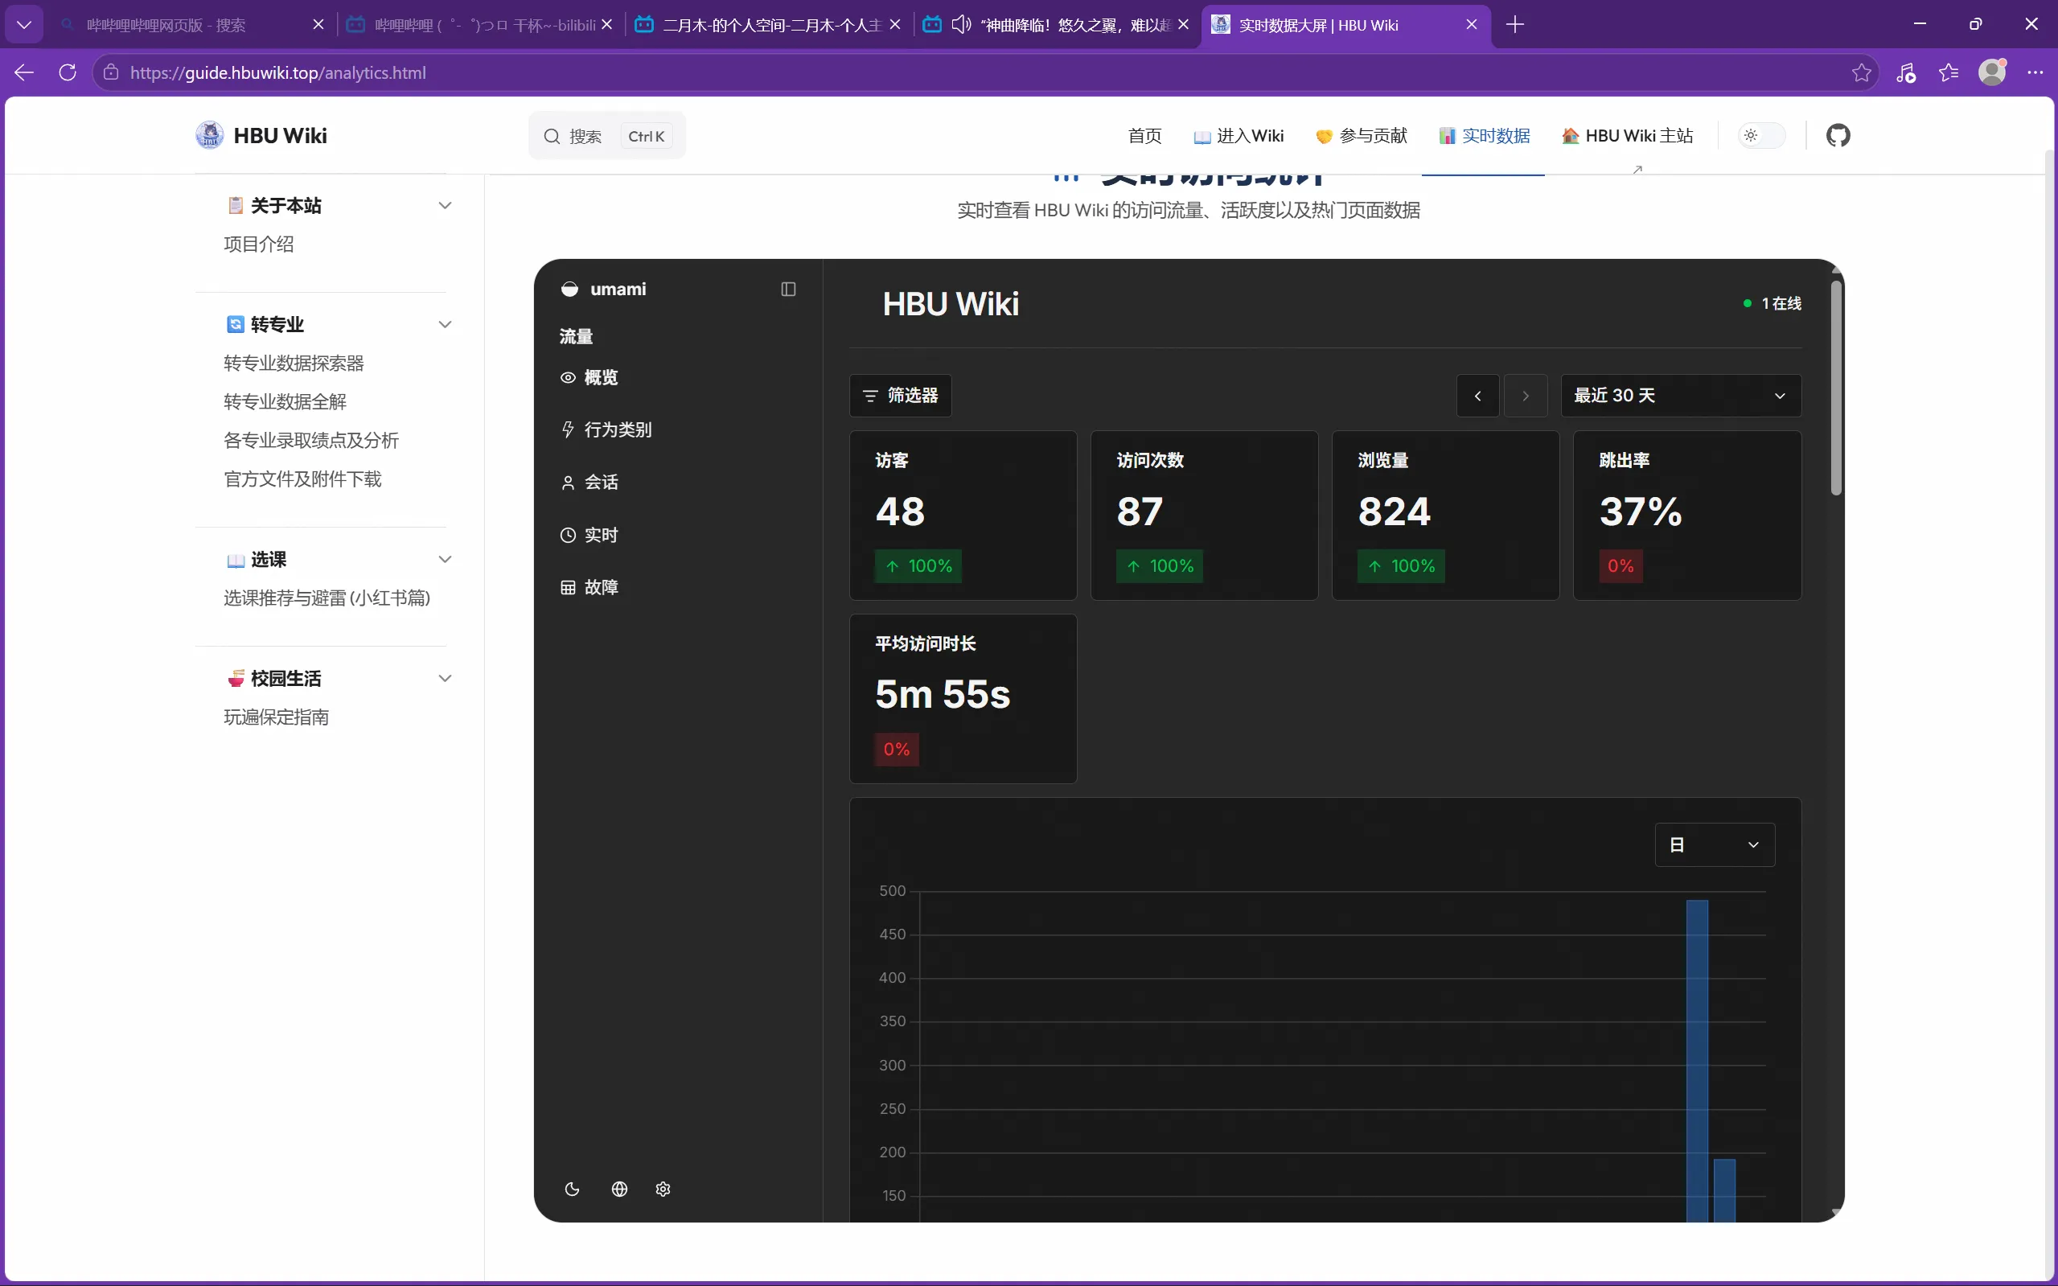Screen dimensions: 2058x1286
Task: Select the 平均访问时长 metric card
Action: pyautogui.click(x=963, y=698)
